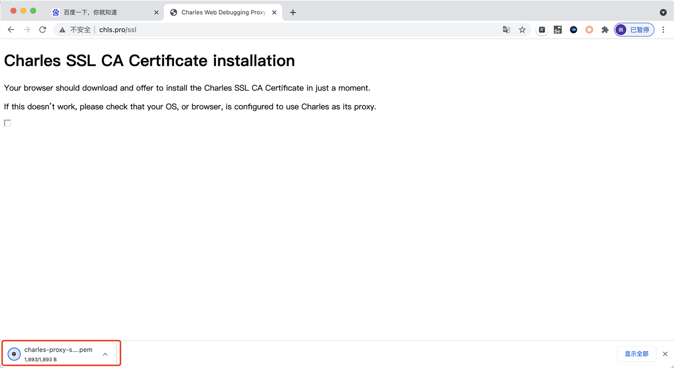Click the broken image placeholder on page

click(7, 123)
